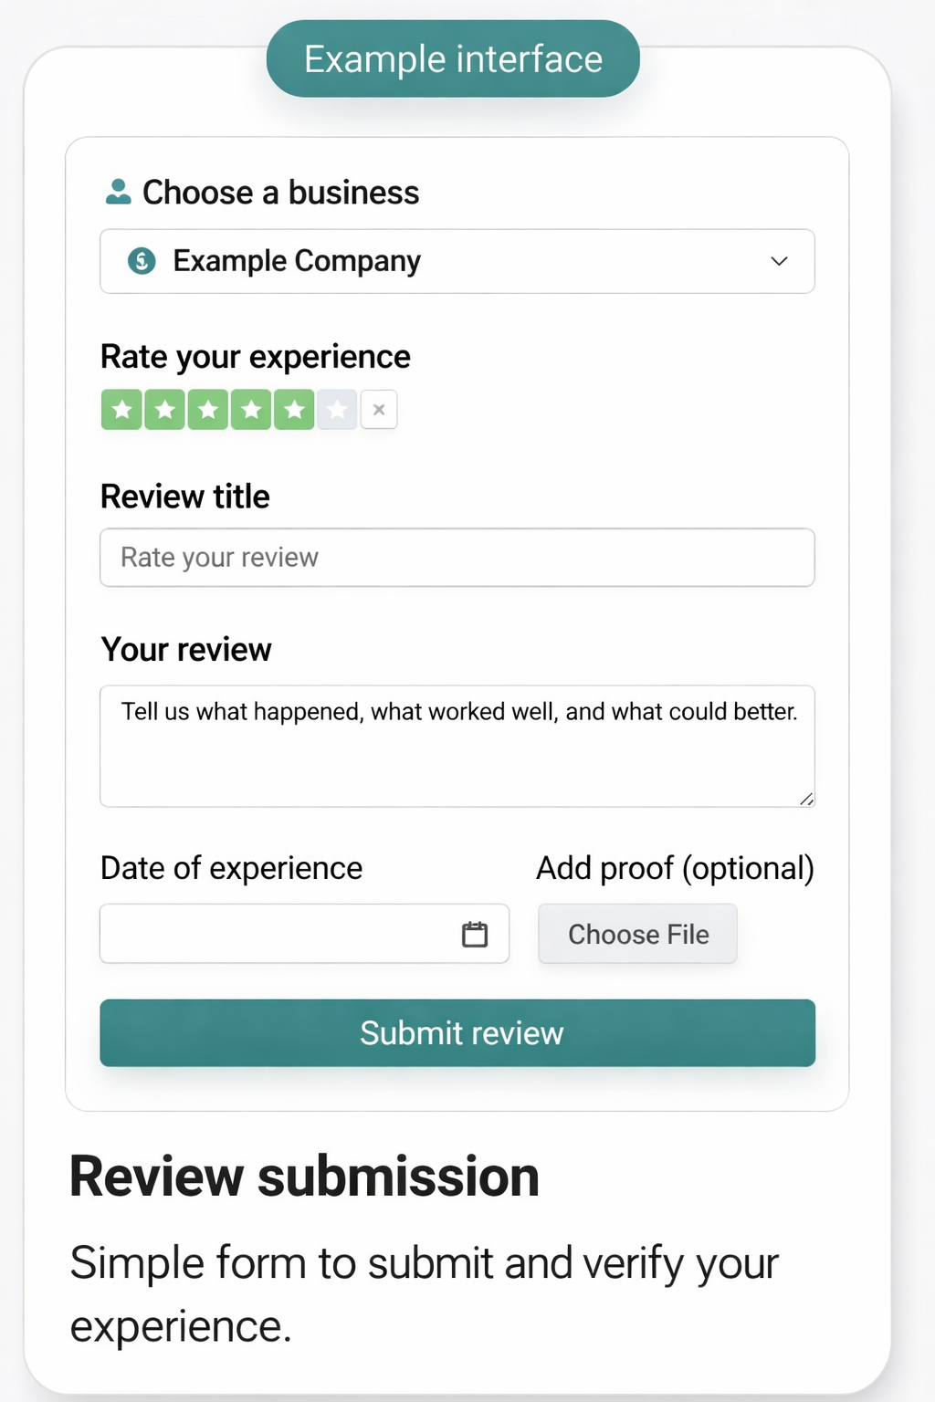The height and width of the screenshot is (1402, 935).
Task: Toggle the second star on
Action: [x=165, y=409]
